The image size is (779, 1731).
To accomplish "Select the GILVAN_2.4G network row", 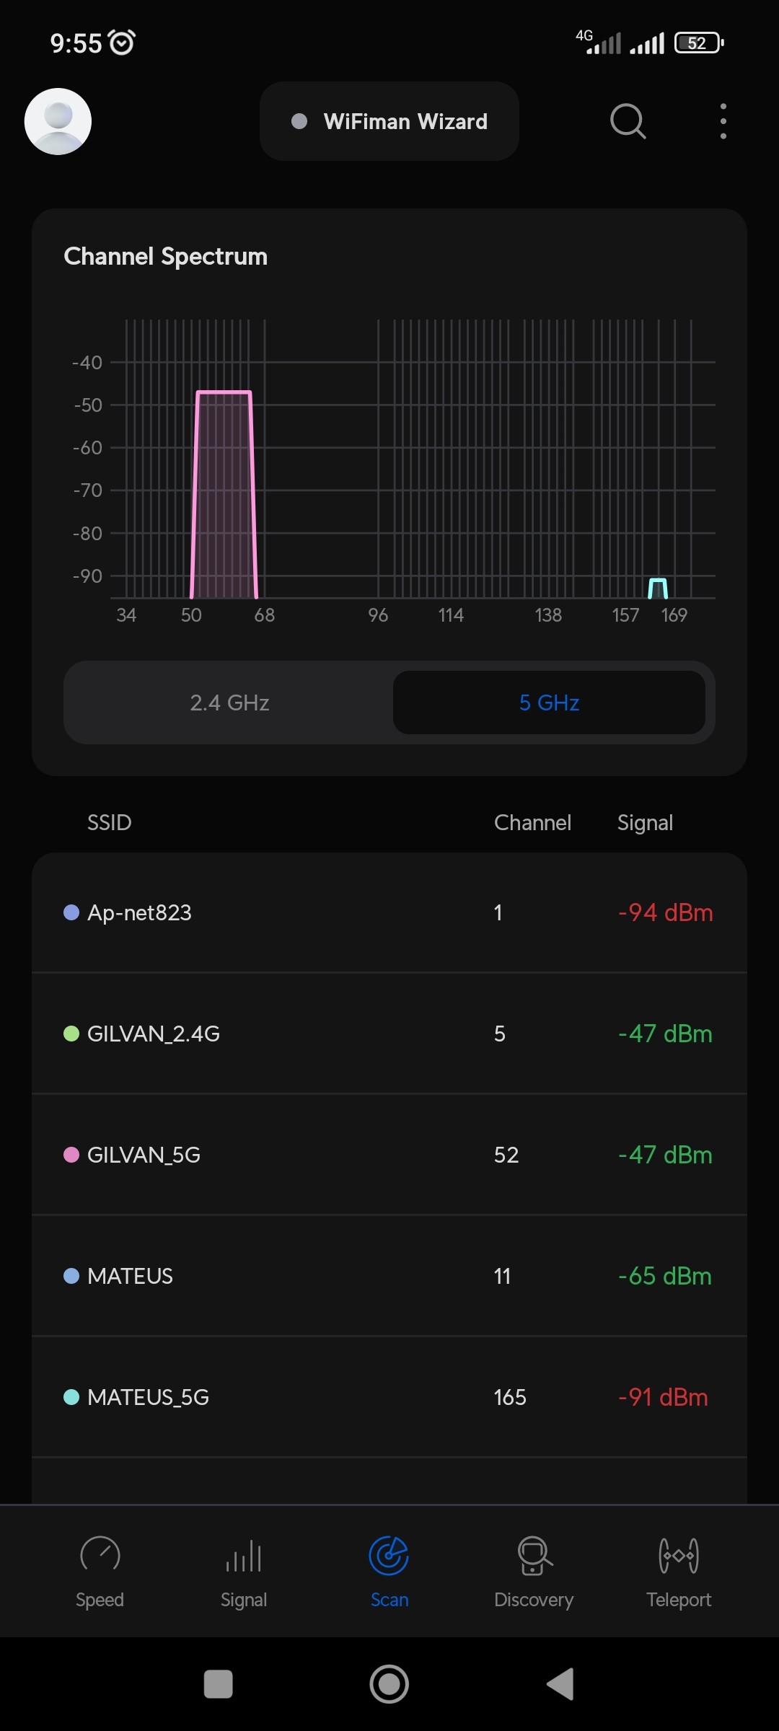I will tap(389, 1034).
